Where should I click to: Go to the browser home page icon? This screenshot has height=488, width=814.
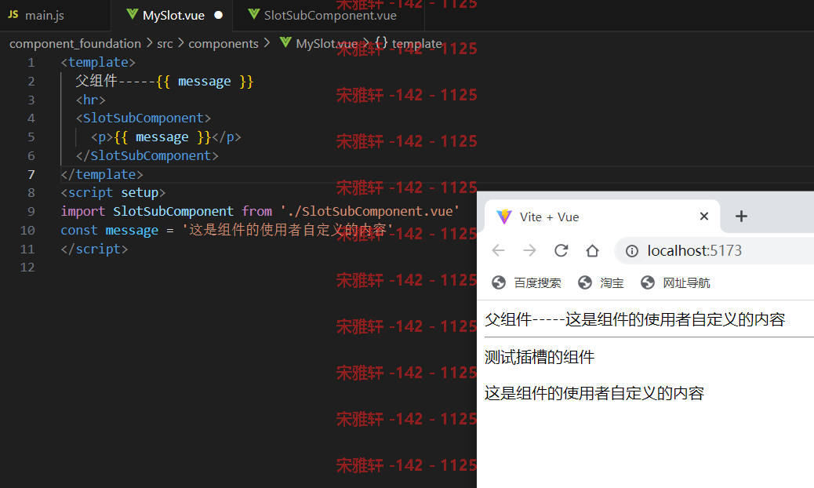592,251
